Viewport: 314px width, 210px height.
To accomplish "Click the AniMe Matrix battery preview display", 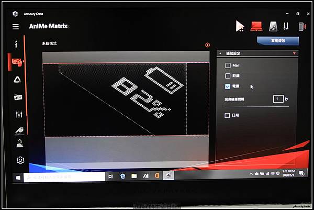I will (127, 100).
